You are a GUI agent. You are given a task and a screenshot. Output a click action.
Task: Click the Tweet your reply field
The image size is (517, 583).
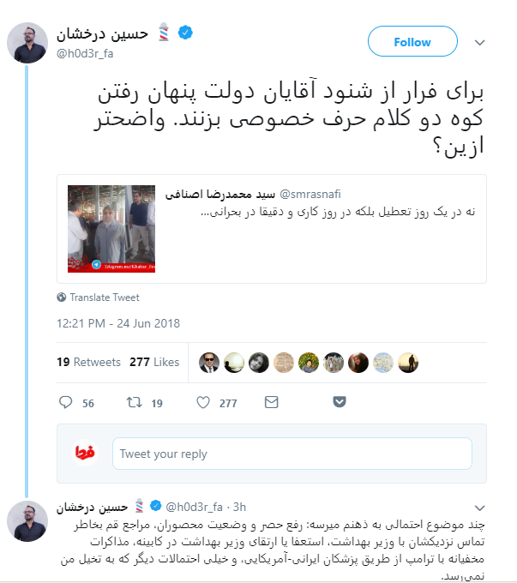click(x=292, y=454)
